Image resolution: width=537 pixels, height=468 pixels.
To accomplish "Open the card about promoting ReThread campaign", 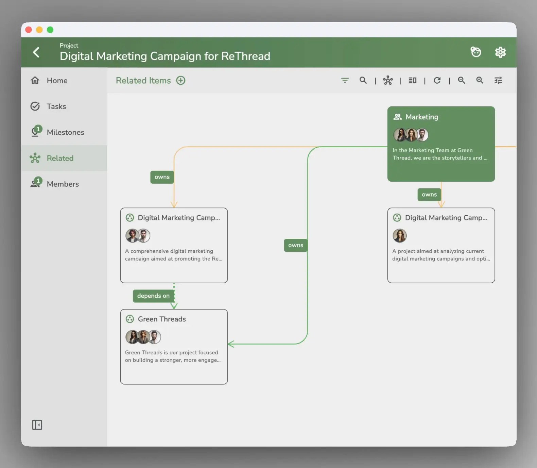I will pyautogui.click(x=174, y=245).
